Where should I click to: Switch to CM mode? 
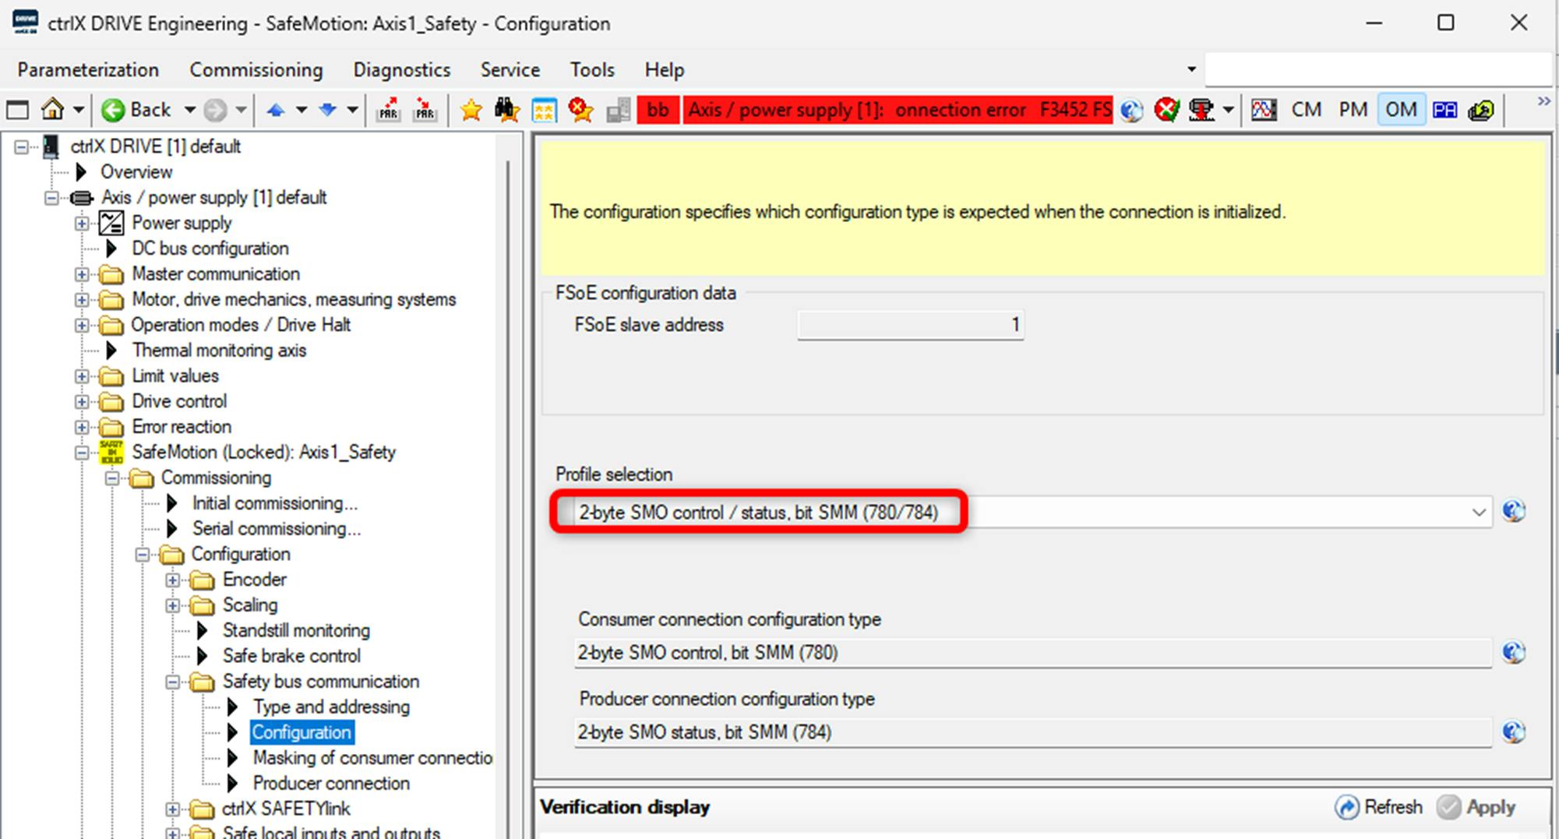click(x=1306, y=110)
